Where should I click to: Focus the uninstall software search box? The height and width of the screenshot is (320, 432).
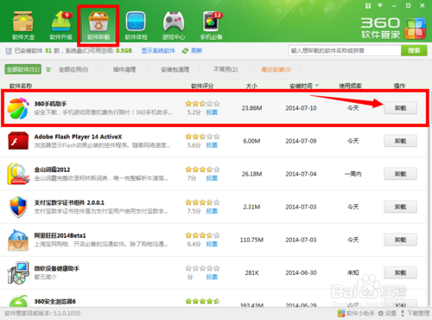[x=345, y=51]
